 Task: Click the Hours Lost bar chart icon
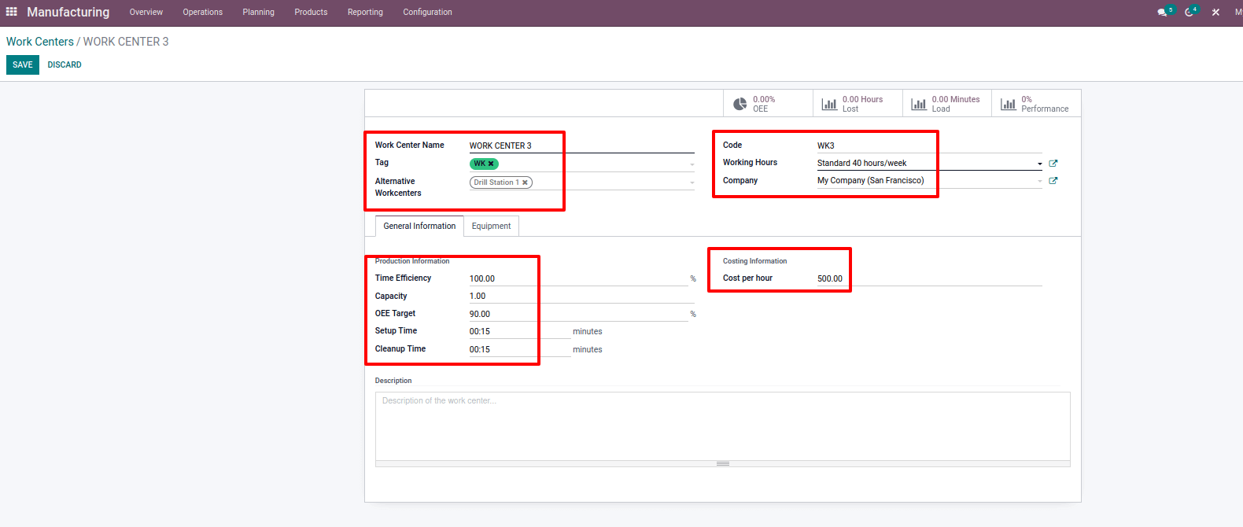pos(829,104)
